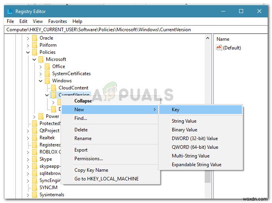Click the Oracle folder icon
Screen dimensions: 272x203
[35, 38]
